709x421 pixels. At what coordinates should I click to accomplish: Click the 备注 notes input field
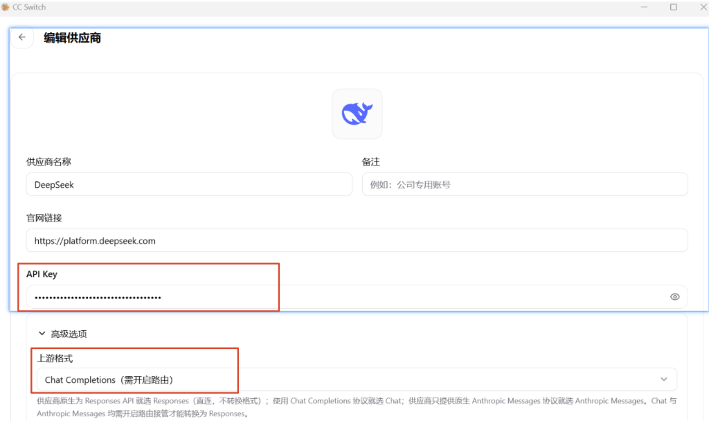pos(525,184)
